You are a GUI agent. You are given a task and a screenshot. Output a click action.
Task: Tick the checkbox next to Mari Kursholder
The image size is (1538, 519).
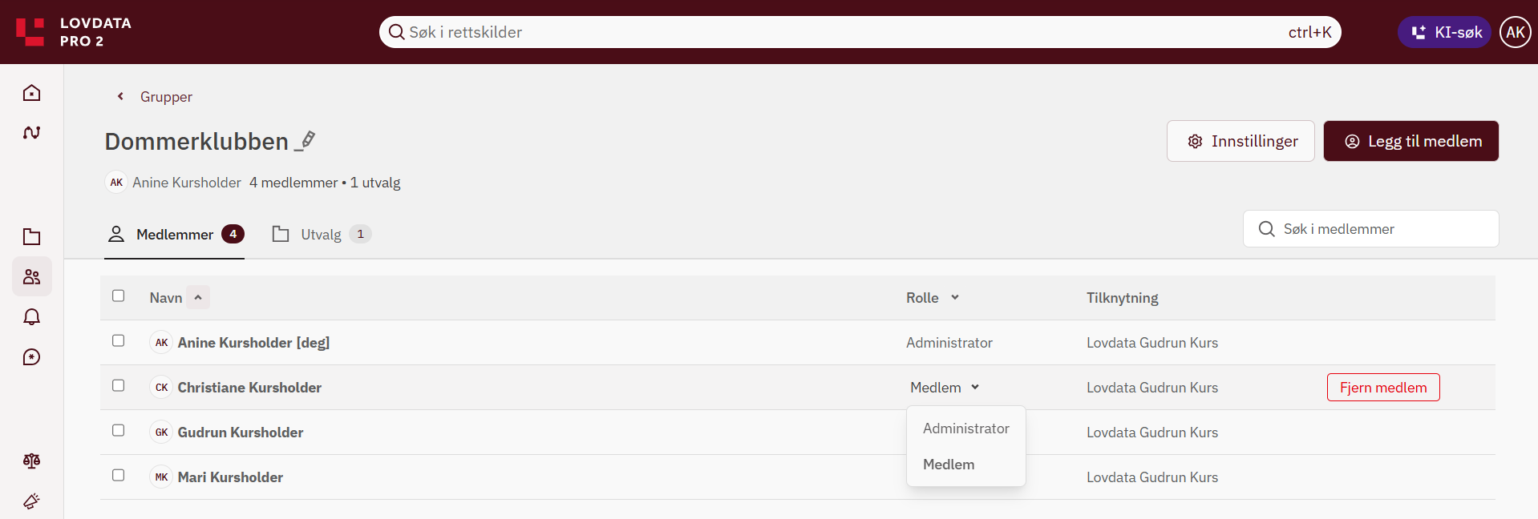point(119,476)
